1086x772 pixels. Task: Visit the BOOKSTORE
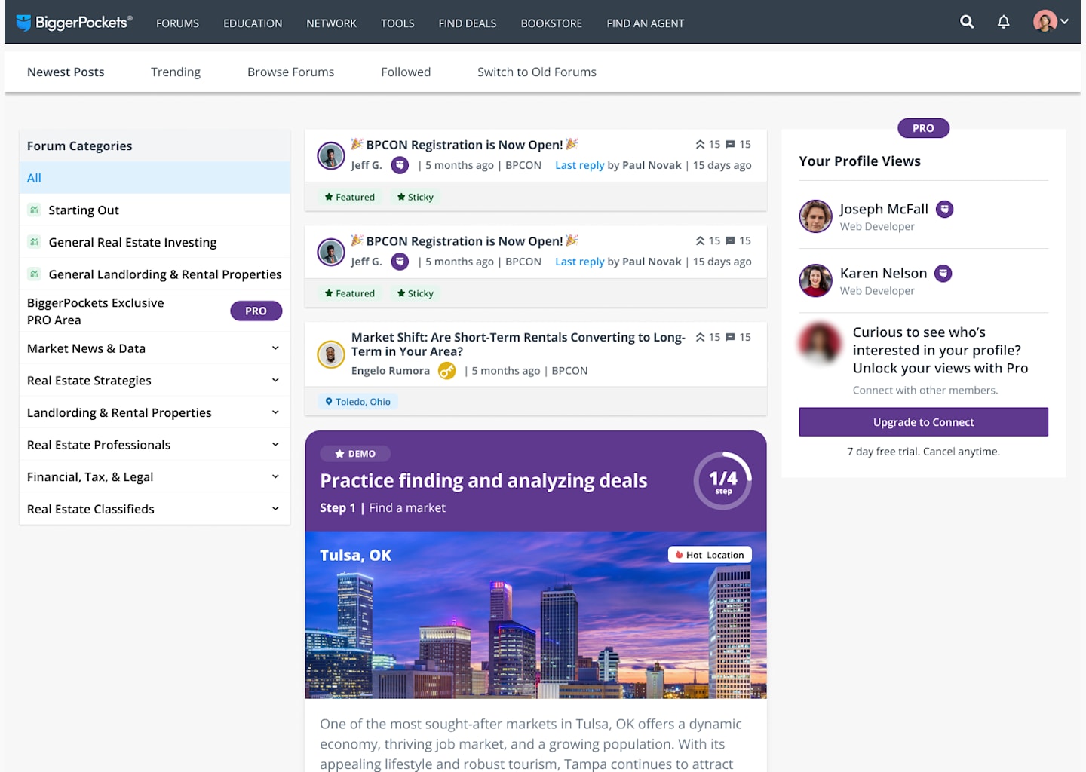coord(551,23)
